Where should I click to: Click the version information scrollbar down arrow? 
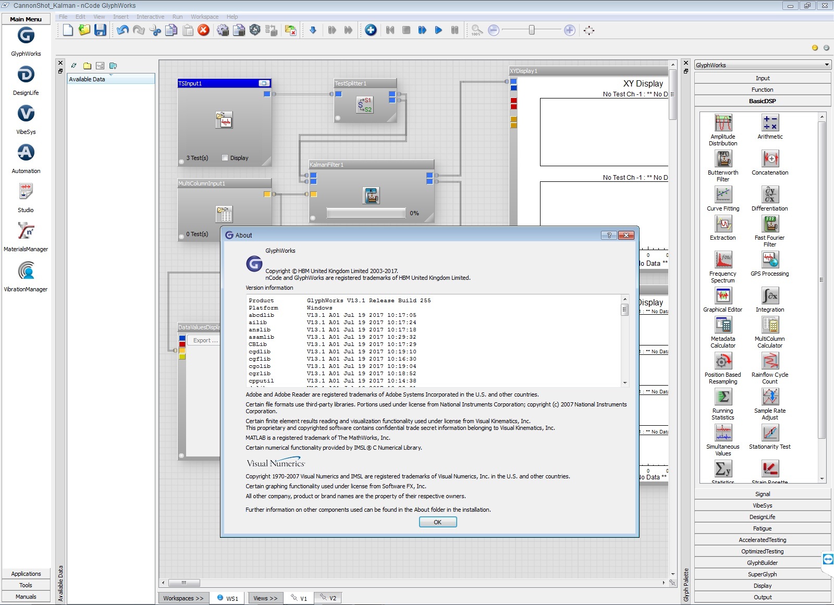625,382
